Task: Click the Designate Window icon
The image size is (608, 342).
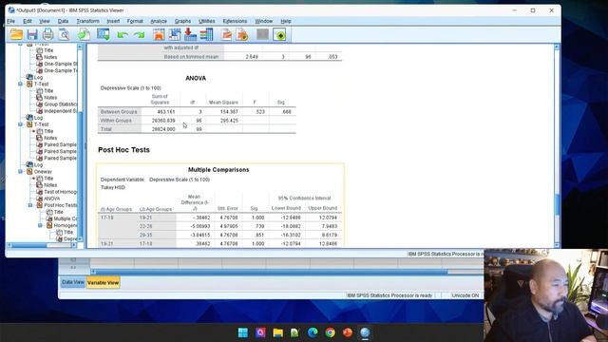Action: 279,34
